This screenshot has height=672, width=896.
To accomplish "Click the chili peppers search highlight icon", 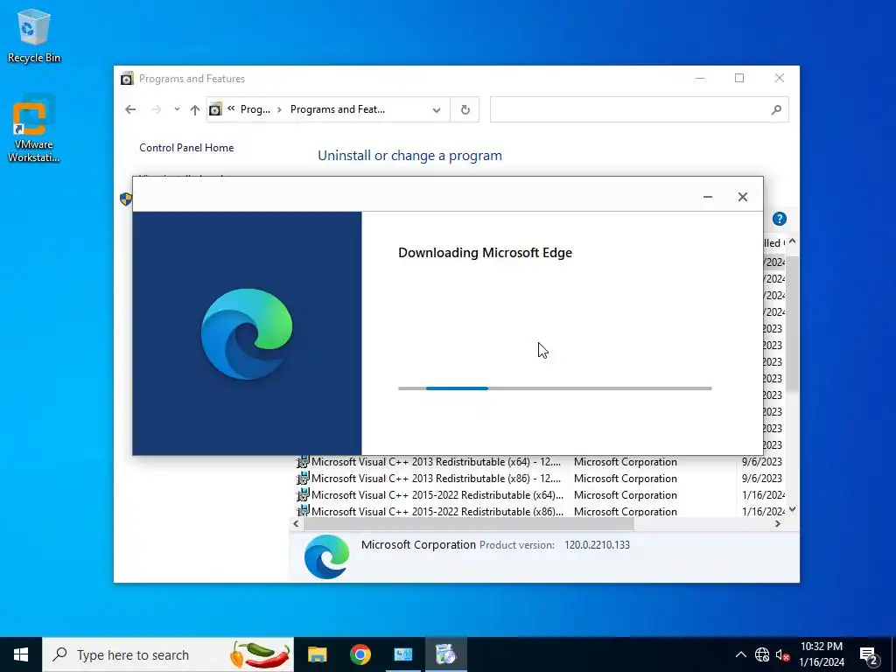I will pyautogui.click(x=260, y=654).
